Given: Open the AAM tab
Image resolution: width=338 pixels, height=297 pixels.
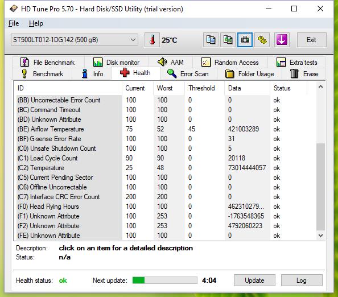Looking at the screenshot, I should click(x=171, y=62).
